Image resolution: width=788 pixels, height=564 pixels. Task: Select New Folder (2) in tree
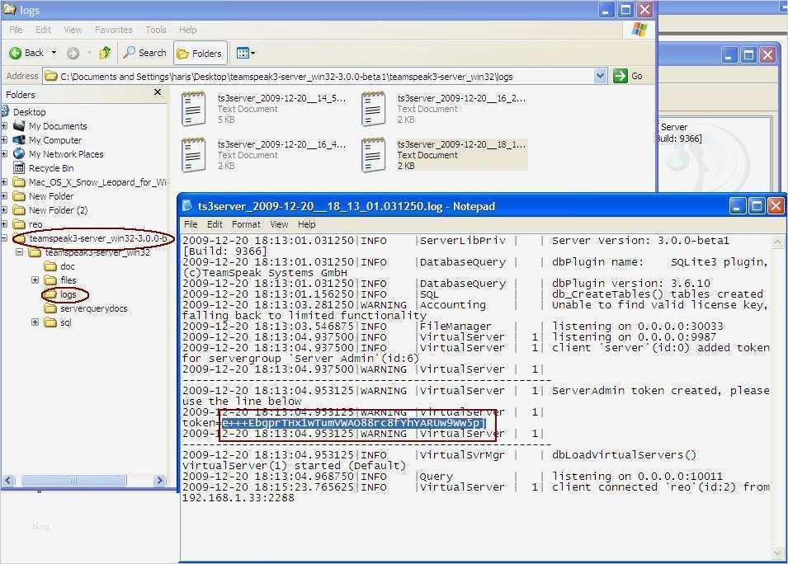[x=59, y=210]
